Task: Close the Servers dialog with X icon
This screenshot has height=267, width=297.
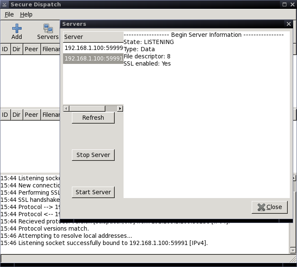Action: coord(289,24)
